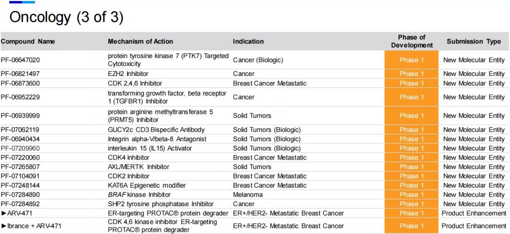Select the Mechanism of Action column header
This screenshot has height=234, width=510.
point(140,42)
